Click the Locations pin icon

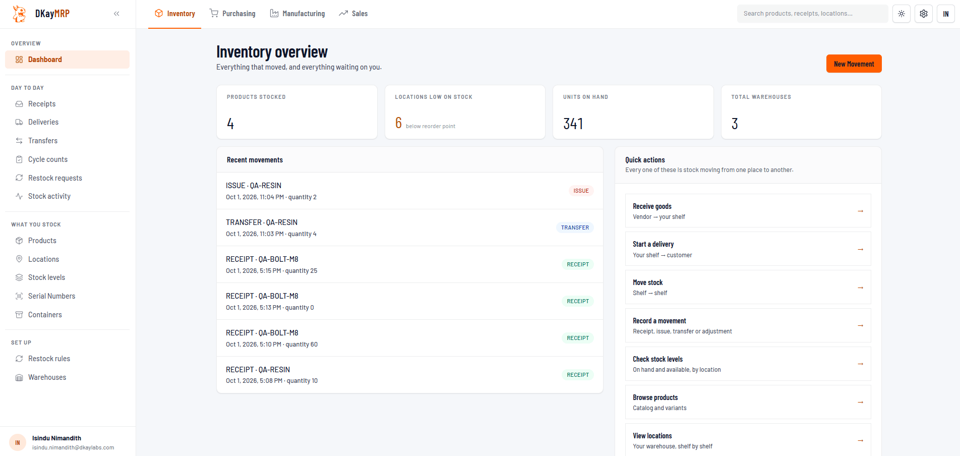(x=19, y=259)
